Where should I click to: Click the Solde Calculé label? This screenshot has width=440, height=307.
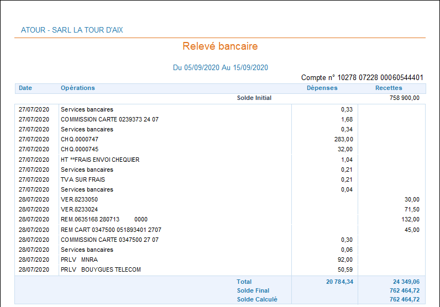click(x=257, y=299)
